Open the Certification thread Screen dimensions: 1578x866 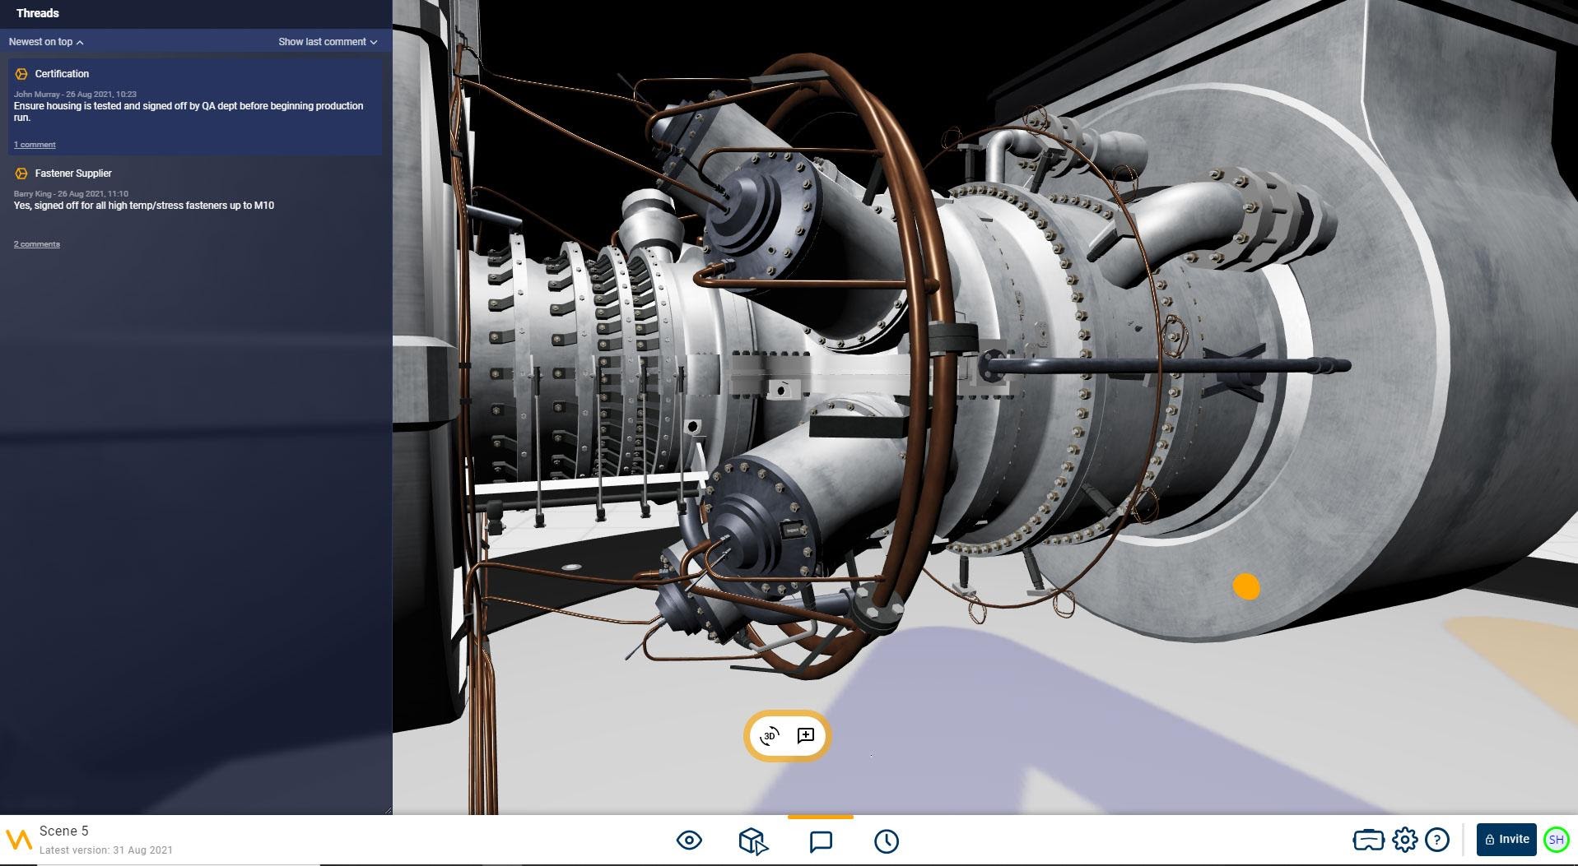pyautogui.click(x=195, y=107)
